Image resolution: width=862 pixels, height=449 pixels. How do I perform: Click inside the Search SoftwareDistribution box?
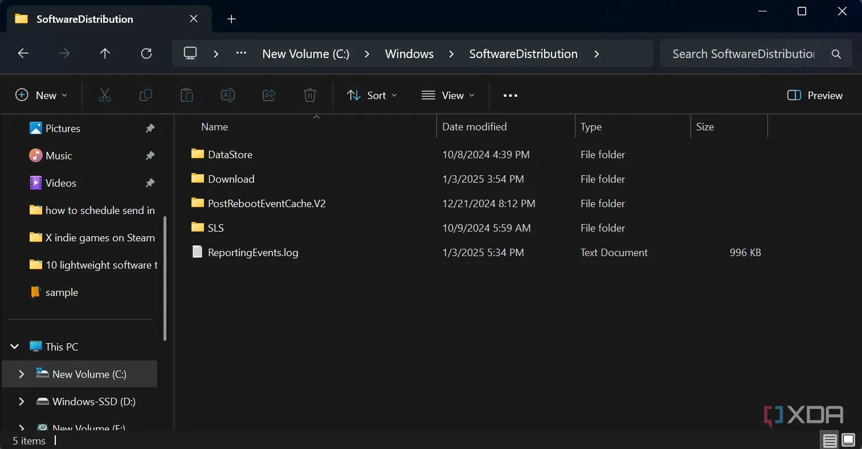(x=741, y=53)
